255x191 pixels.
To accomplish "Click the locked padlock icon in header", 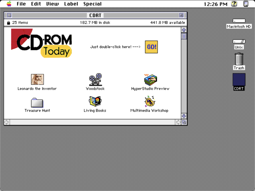I will [8, 23].
